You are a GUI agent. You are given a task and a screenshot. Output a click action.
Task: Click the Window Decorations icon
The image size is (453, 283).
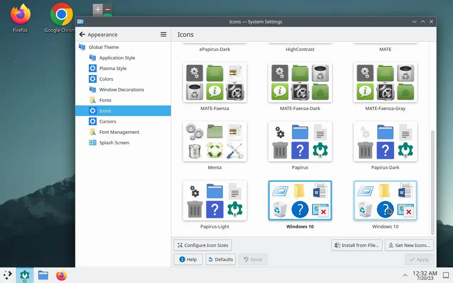point(93,89)
